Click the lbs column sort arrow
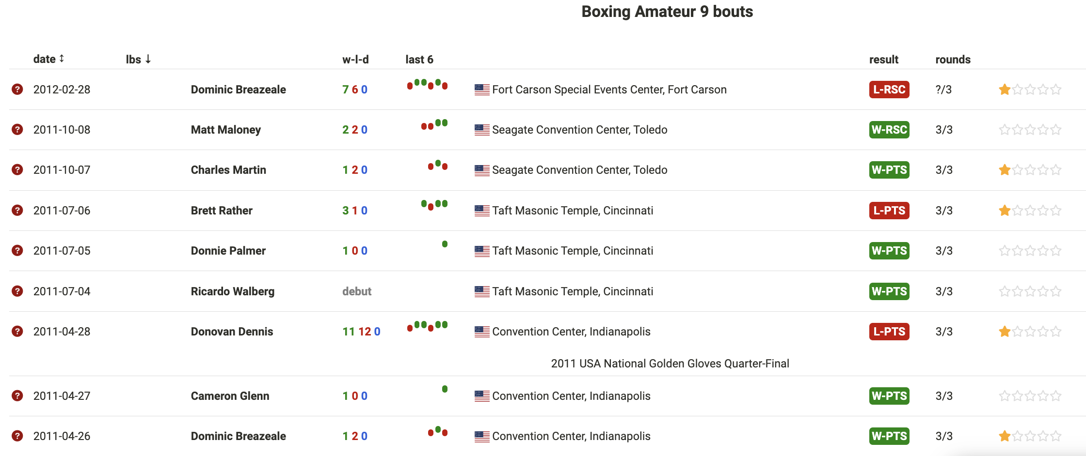The width and height of the screenshot is (1086, 456). tap(148, 59)
